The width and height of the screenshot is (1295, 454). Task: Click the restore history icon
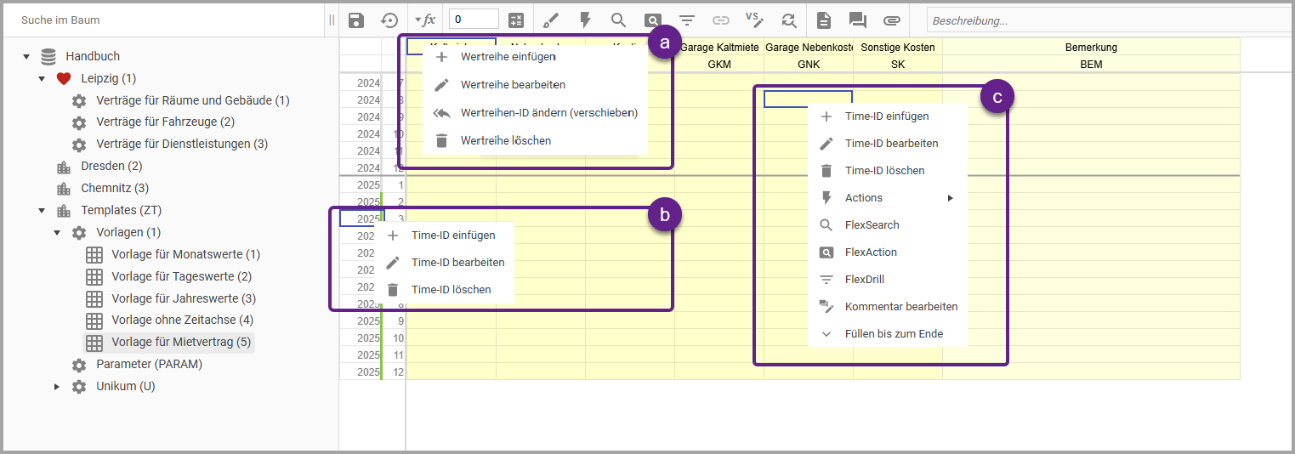[x=389, y=20]
